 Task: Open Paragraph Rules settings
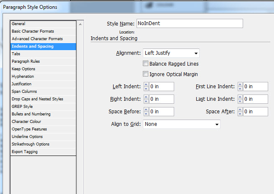26,61
